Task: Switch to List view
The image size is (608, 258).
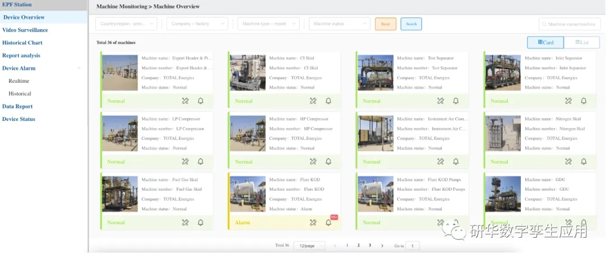Action: (582, 42)
